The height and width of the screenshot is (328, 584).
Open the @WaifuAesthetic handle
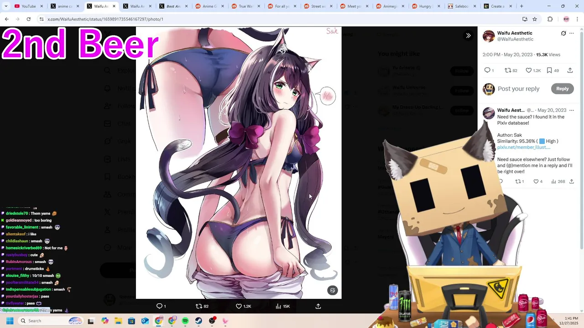tap(515, 39)
